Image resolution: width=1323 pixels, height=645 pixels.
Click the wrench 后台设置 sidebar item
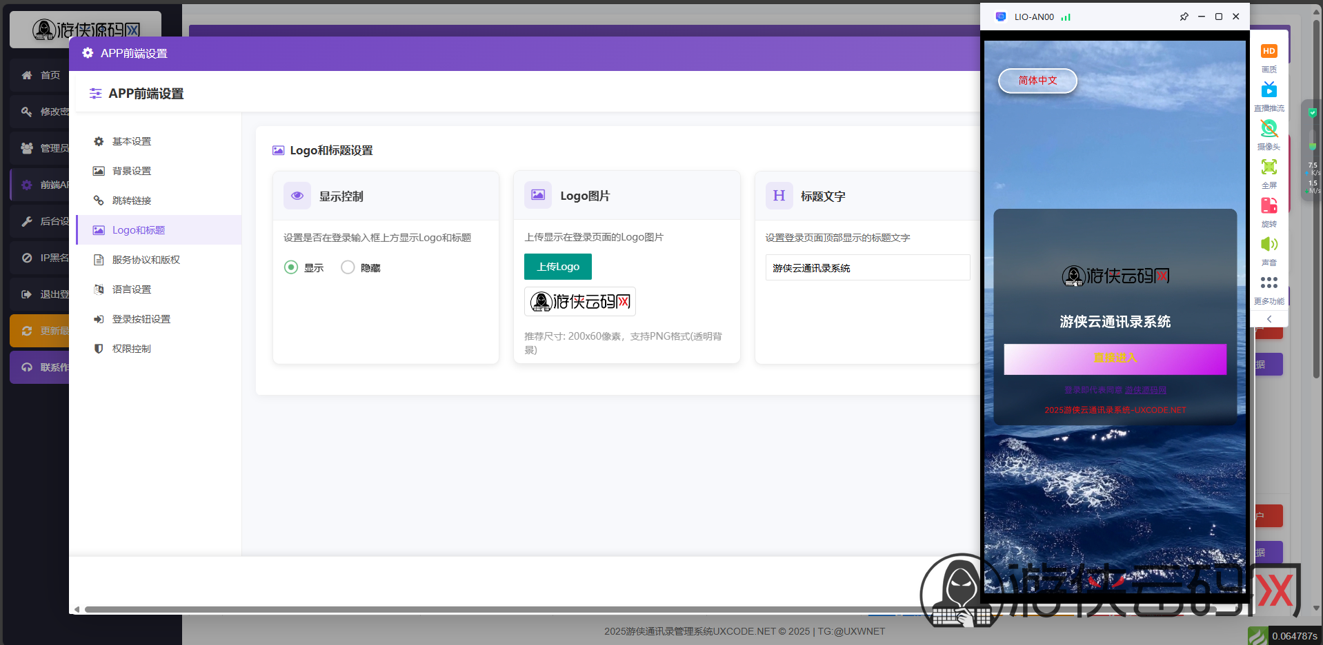coord(41,221)
